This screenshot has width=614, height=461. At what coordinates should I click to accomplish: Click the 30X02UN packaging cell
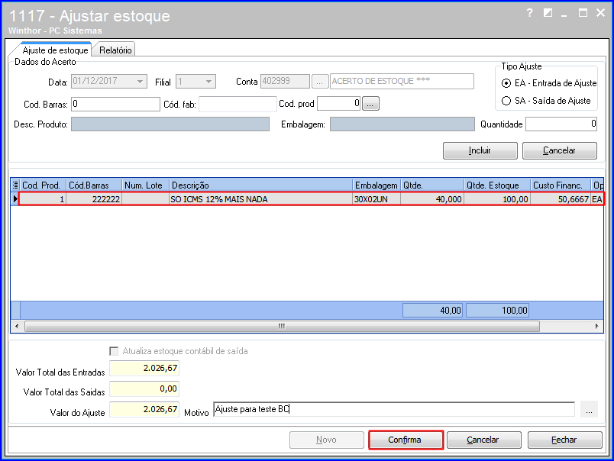point(376,199)
